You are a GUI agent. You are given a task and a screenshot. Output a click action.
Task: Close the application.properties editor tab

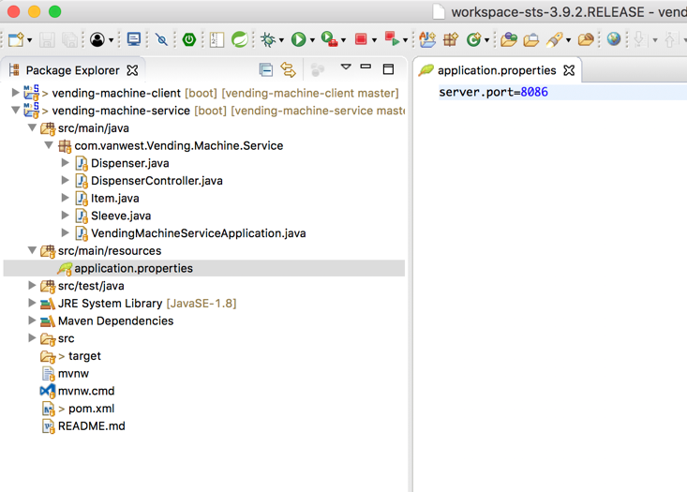569,70
